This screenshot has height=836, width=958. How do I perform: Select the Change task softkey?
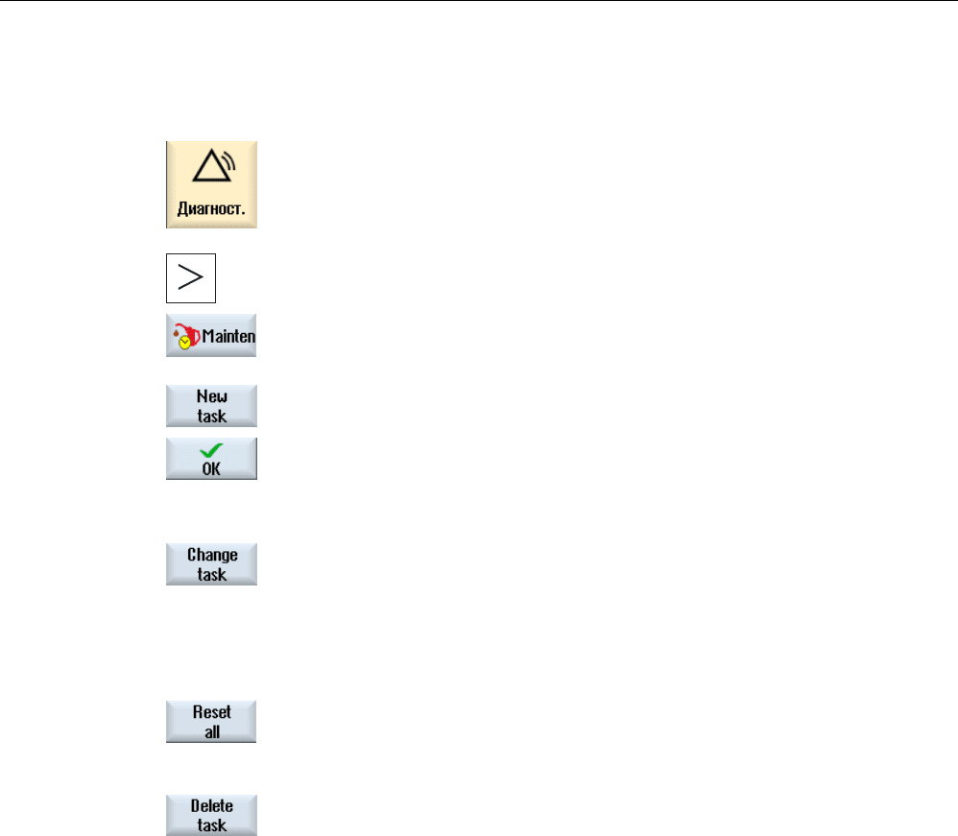pos(211,564)
